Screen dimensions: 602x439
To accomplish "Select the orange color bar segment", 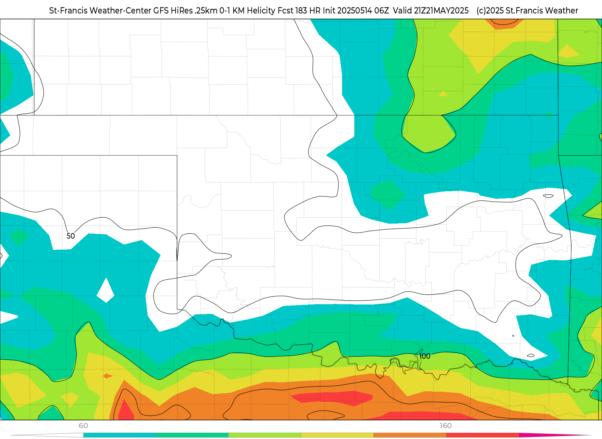I will [x=409, y=435].
